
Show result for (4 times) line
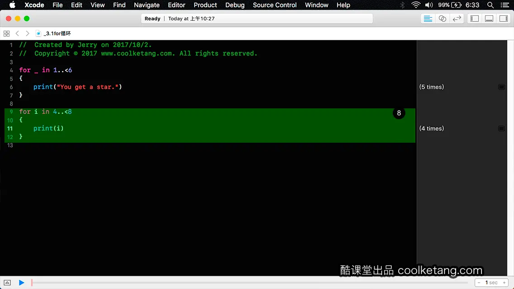pos(501,128)
